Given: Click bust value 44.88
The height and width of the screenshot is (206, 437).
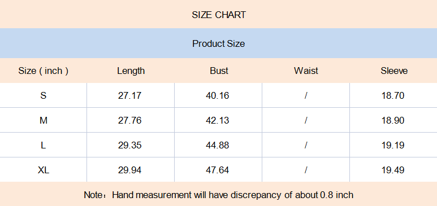Looking at the screenshot, I should [218, 145].
